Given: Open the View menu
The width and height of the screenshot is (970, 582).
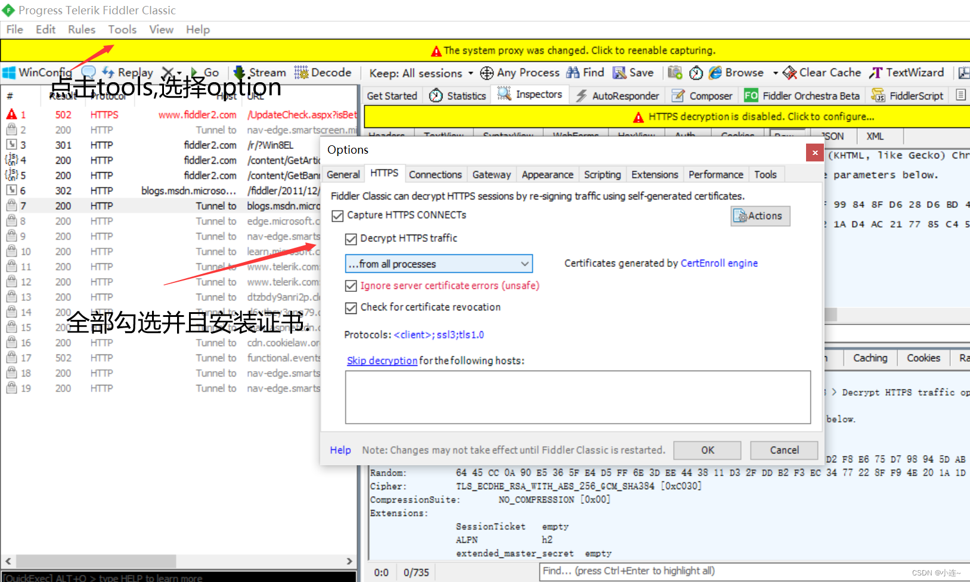Looking at the screenshot, I should [161, 29].
